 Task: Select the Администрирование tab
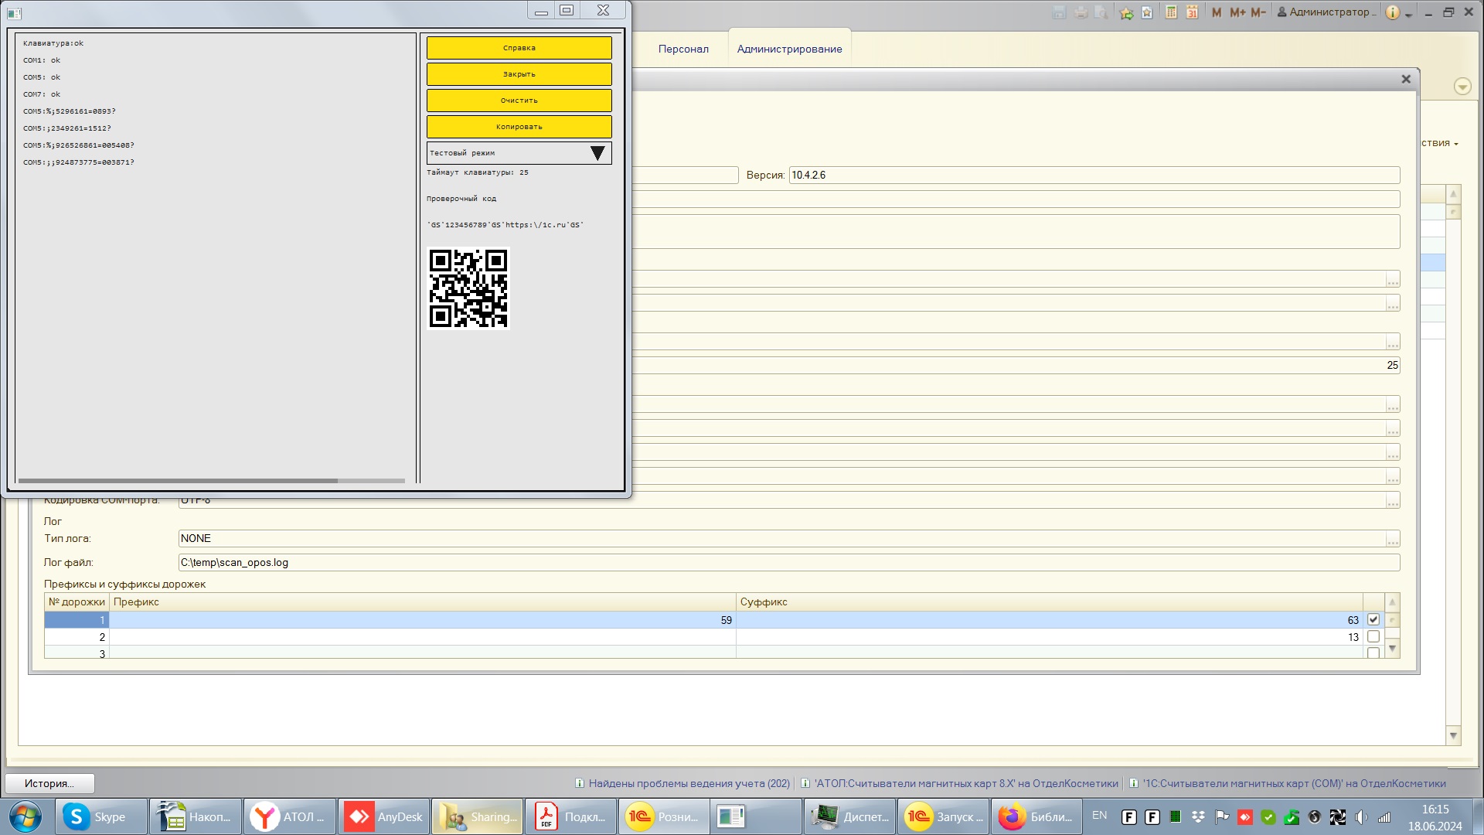789,49
